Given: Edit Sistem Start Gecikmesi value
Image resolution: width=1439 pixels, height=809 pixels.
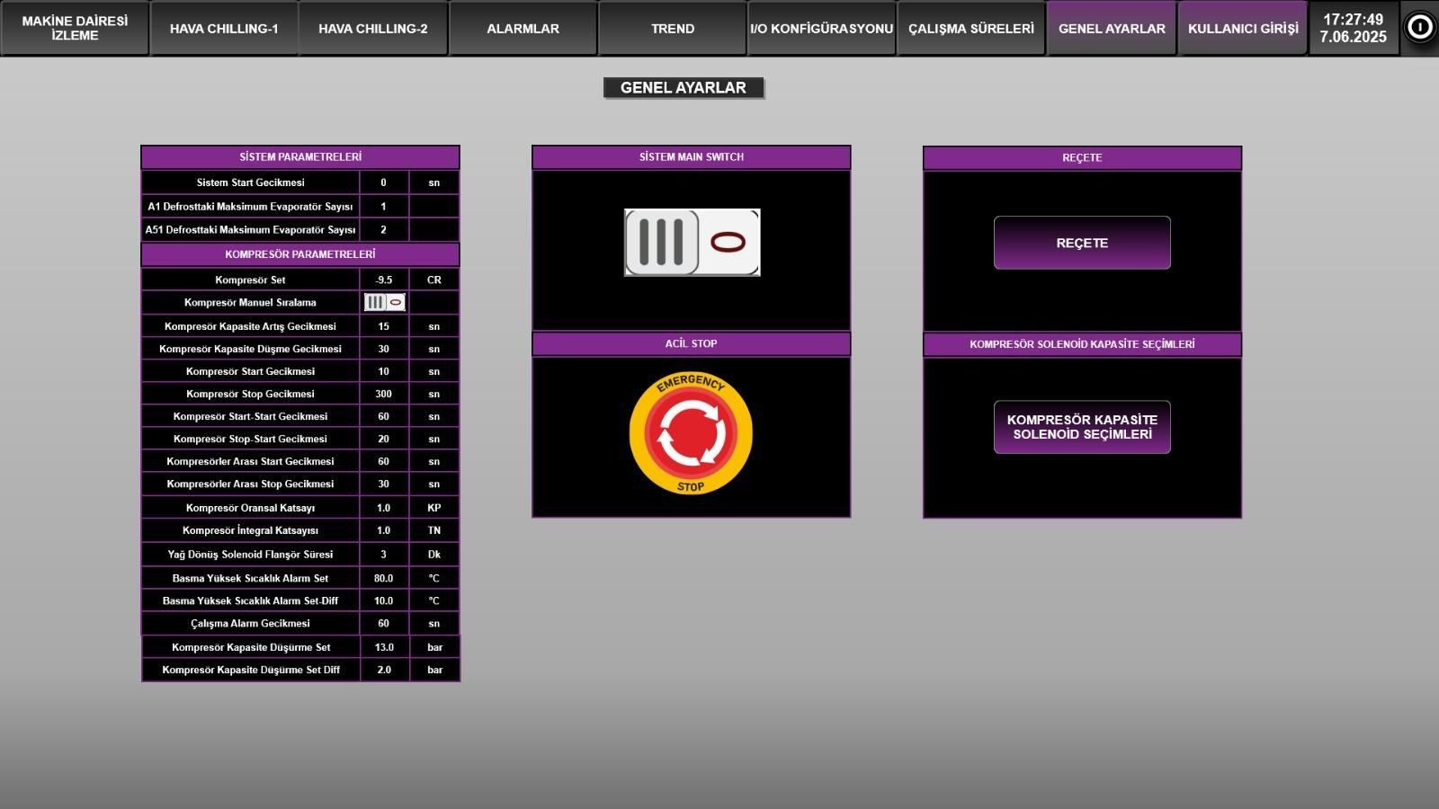Looking at the screenshot, I should coord(384,182).
